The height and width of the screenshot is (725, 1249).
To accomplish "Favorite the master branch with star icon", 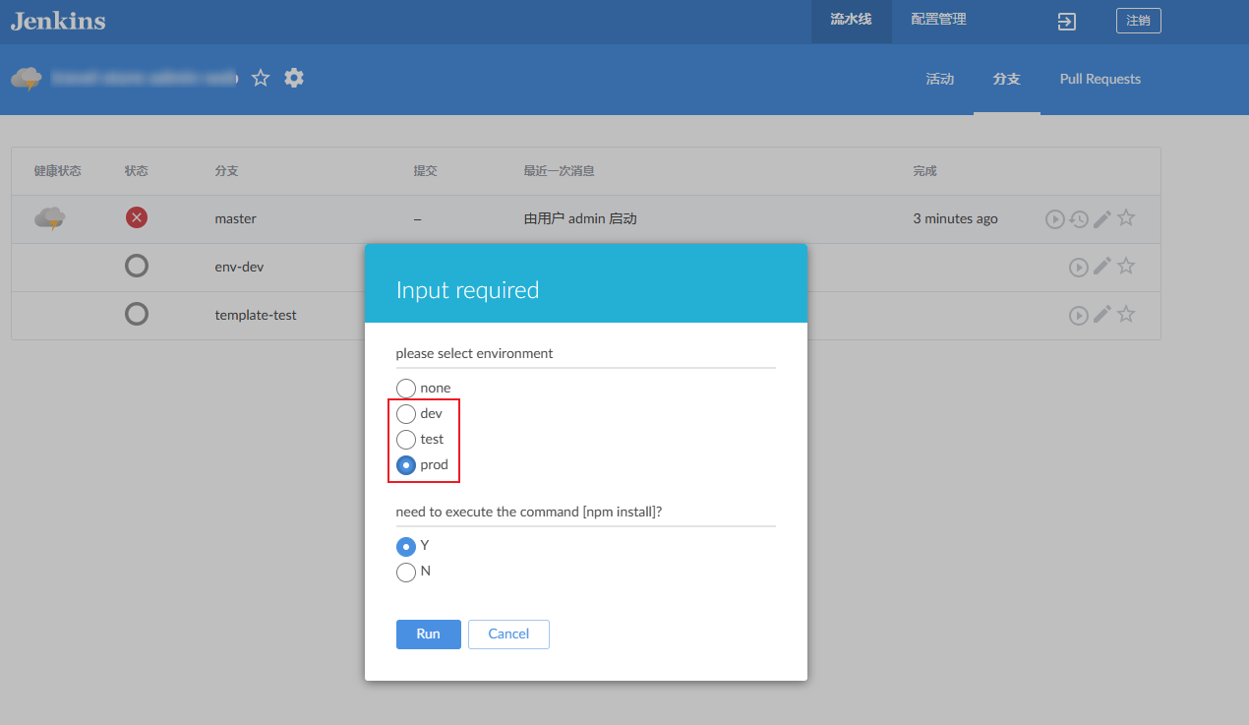I will 1127,218.
